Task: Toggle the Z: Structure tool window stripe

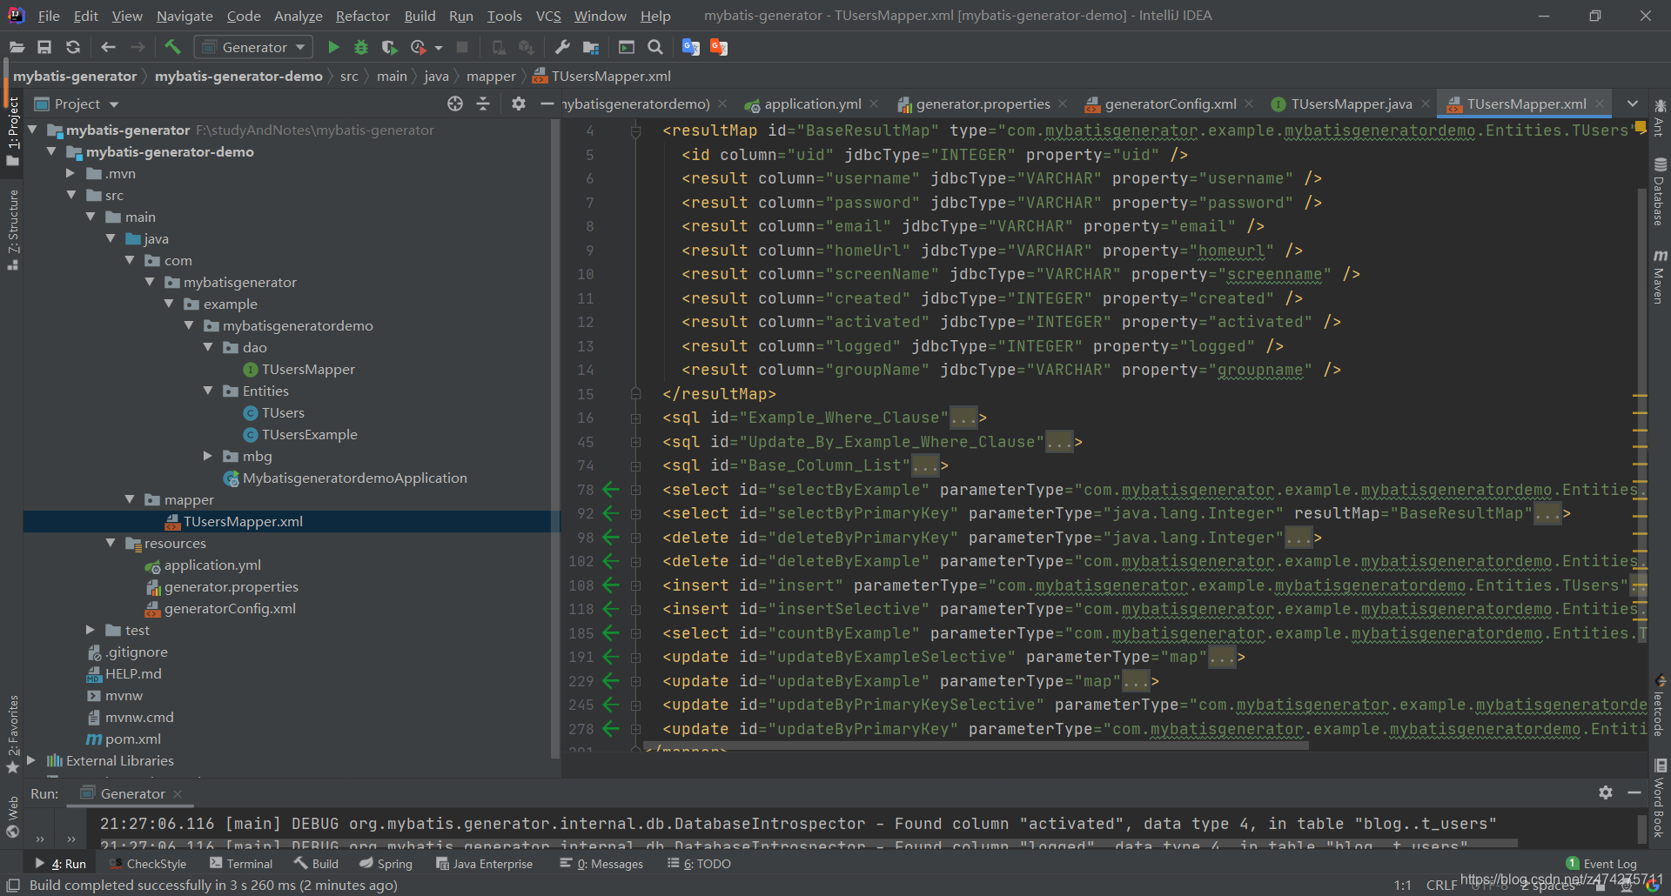Action: click(x=13, y=231)
